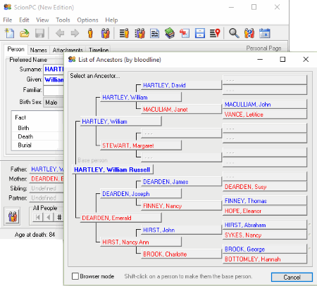Click the Cancel button
Viewport: 317px width, 286px height.
pos(292,278)
